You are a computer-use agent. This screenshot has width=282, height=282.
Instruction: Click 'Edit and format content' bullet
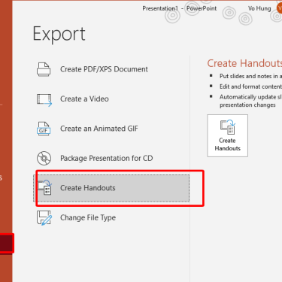coord(250,86)
